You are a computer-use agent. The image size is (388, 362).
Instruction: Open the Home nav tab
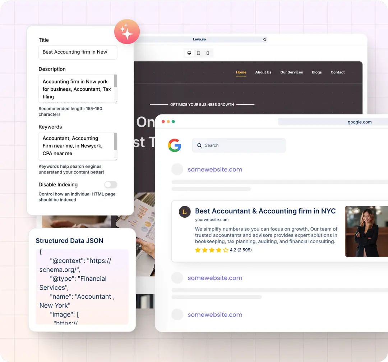pyautogui.click(x=241, y=72)
